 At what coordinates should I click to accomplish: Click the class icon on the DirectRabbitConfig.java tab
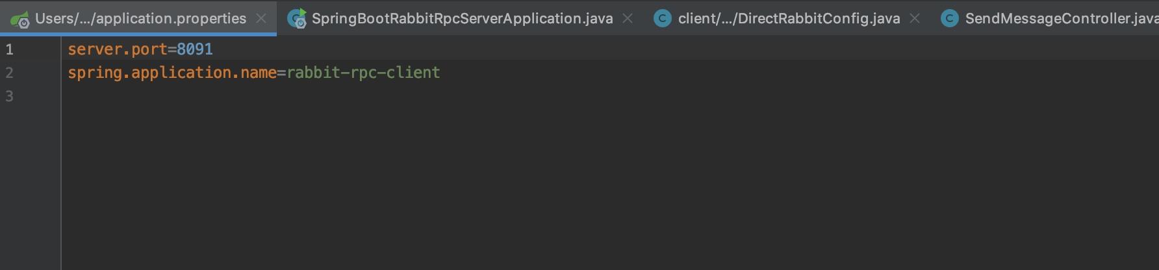(x=662, y=19)
